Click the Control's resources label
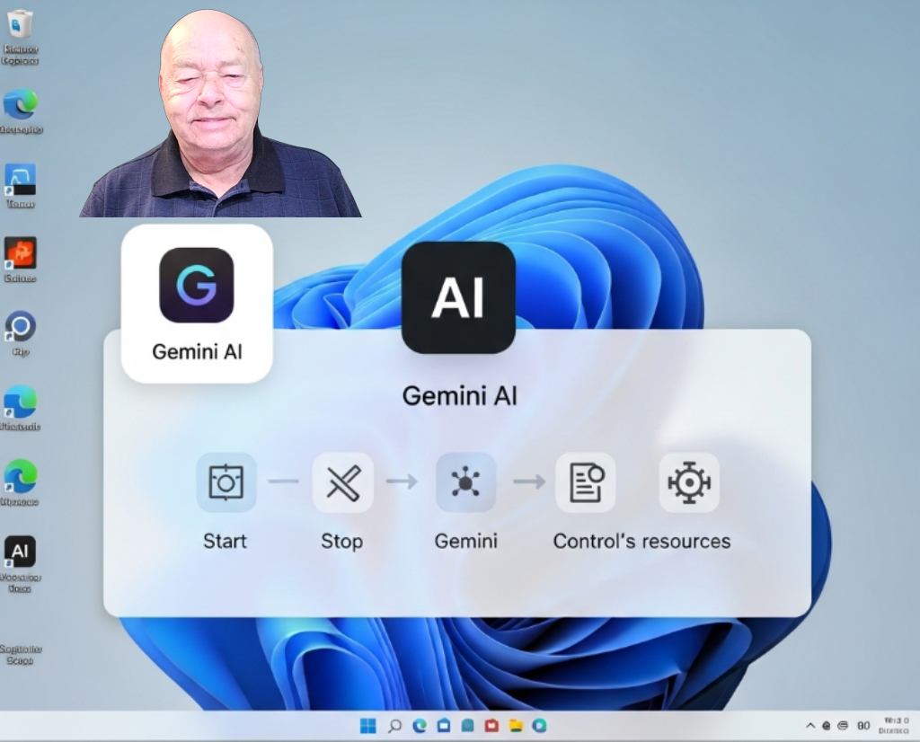The image size is (920, 742). (641, 541)
